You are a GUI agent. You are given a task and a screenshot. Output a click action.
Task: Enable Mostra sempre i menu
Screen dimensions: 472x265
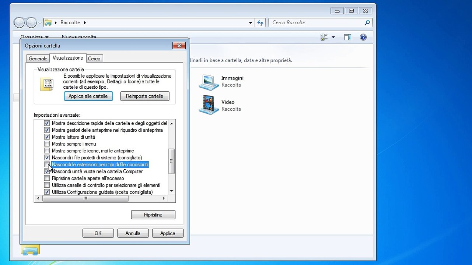tap(47, 144)
